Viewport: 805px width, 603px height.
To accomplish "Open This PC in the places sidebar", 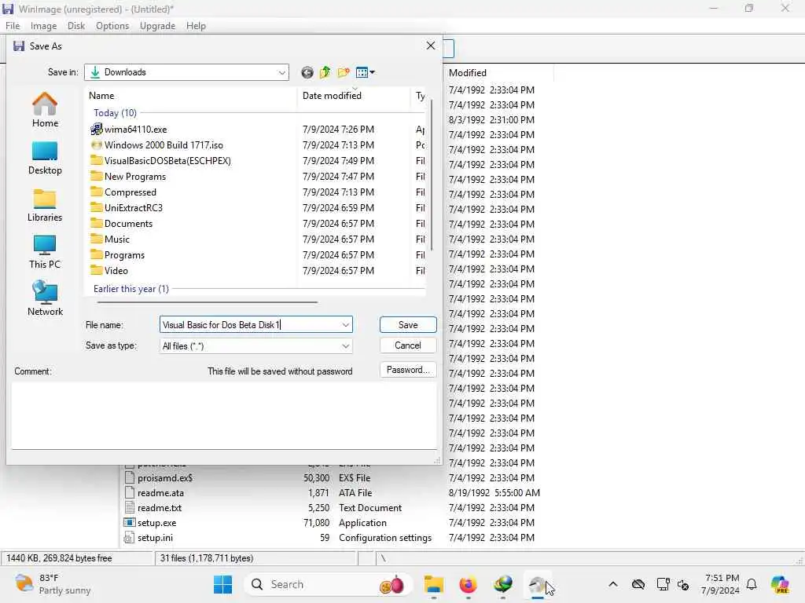I will tap(45, 252).
